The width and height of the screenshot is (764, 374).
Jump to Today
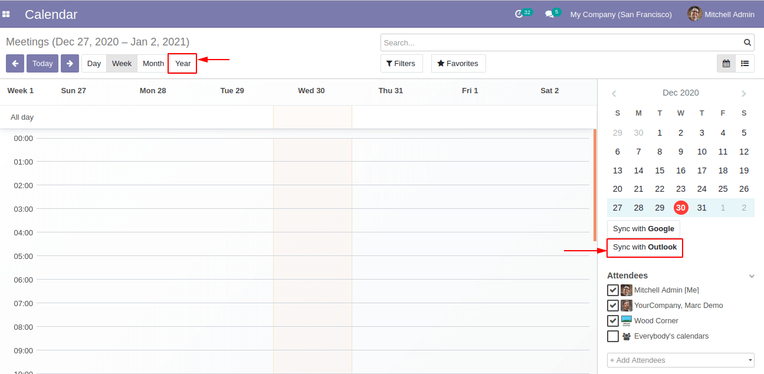(x=42, y=64)
